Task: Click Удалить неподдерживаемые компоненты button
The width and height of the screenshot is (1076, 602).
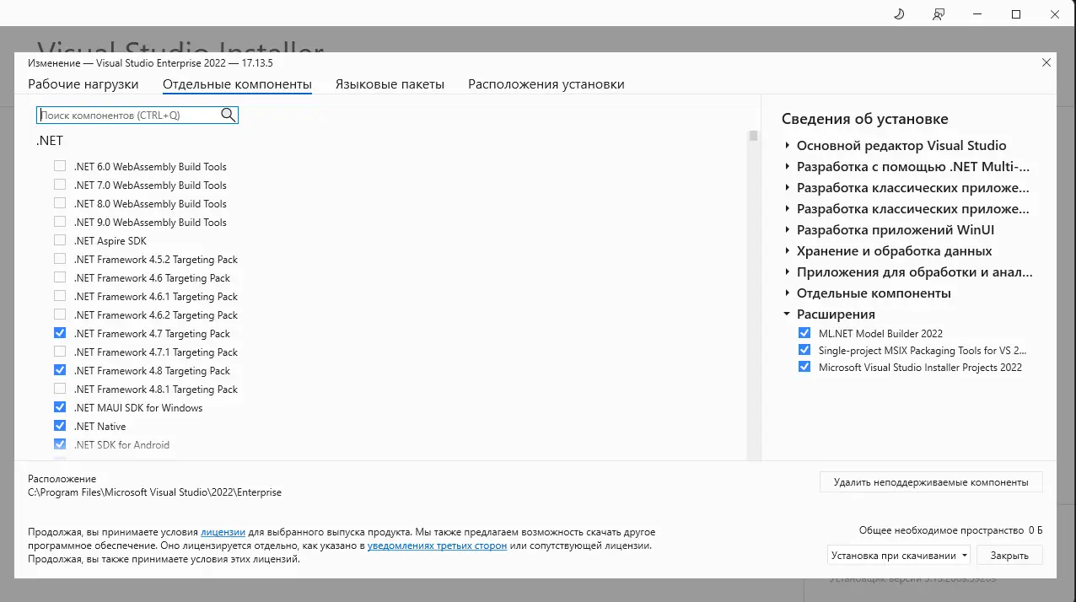Action: click(x=931, y=482)
